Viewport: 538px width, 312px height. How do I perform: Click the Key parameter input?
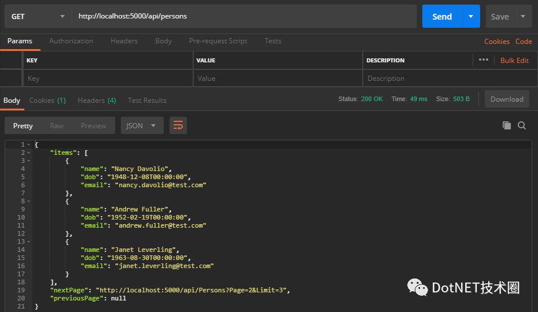click(108, 78)
